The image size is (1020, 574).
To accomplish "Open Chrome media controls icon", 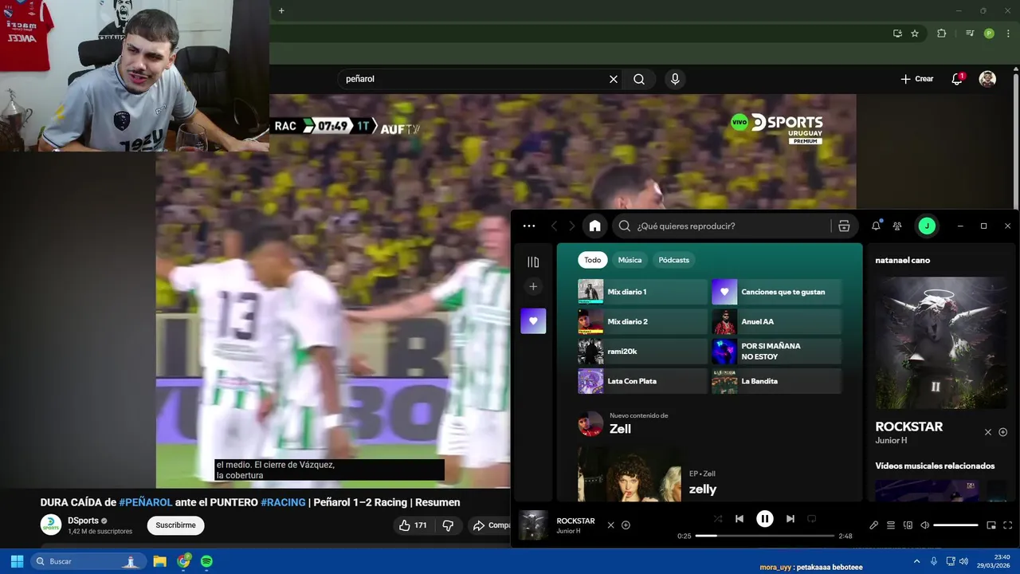I will 970,33.
